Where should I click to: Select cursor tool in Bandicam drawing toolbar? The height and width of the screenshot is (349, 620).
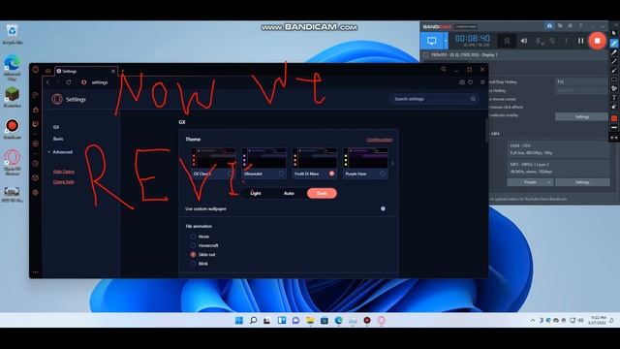[x=613, y=33]
